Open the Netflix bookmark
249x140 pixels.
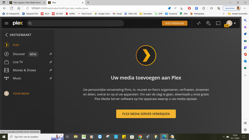70,14
